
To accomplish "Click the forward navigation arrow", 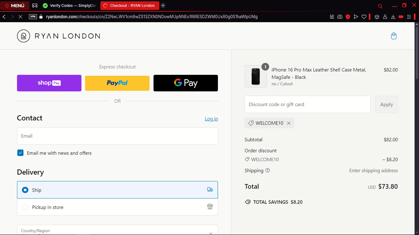I will click(12, 17).
